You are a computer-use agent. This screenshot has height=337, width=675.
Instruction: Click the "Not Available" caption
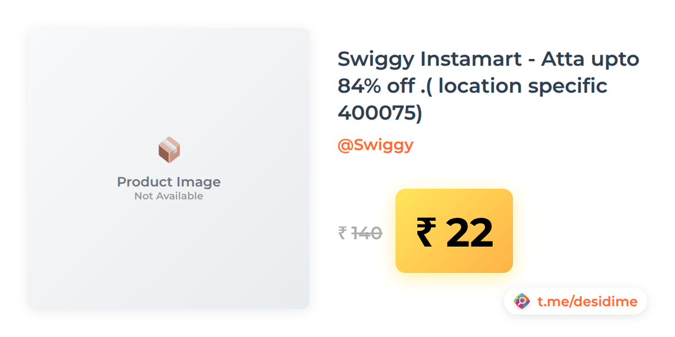click(x=169, y=196)
